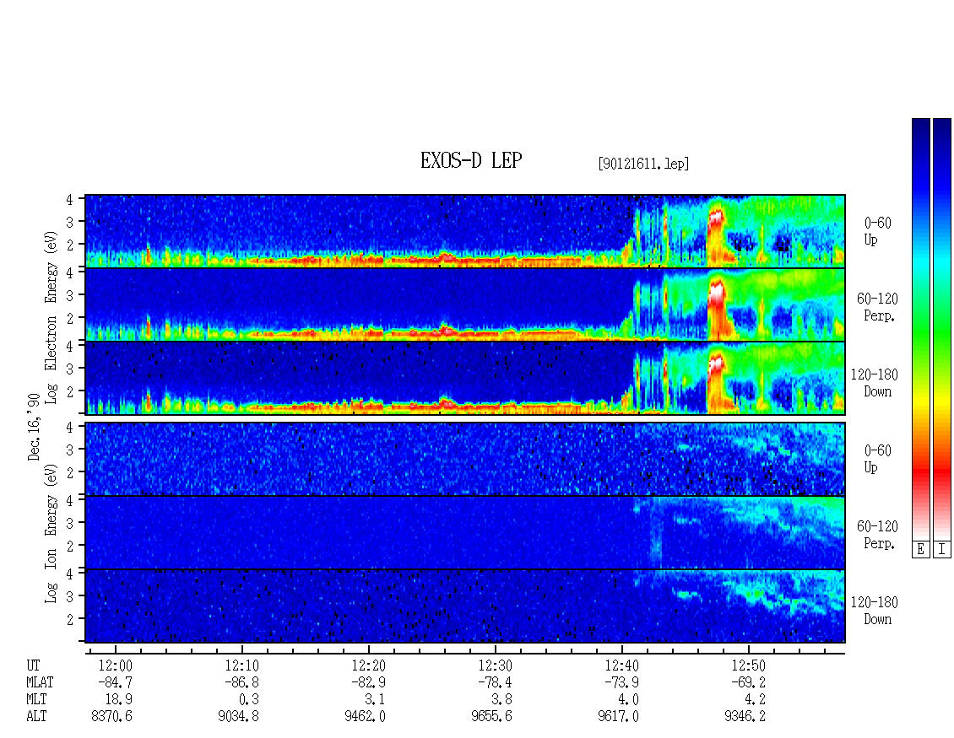Click the MLT value 4.2
Screen dimensions: 954x738
tap(755, 700)
